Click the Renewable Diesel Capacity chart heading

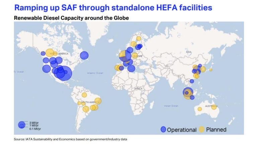(x=71, y=17)
